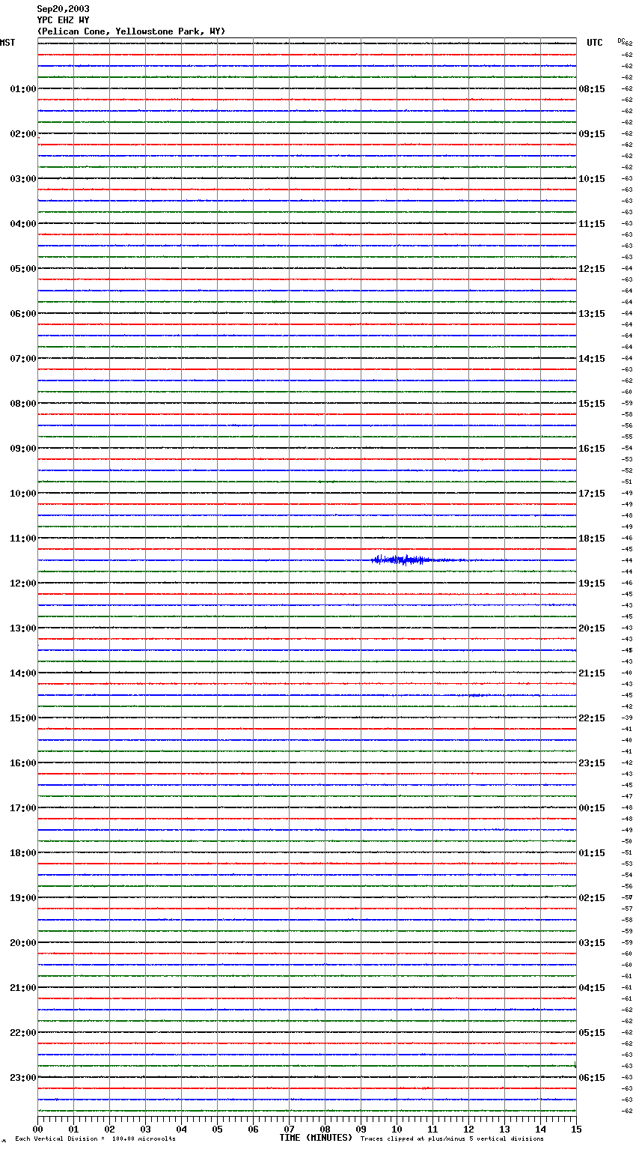Viewport: 636px width, 1149px height.
Task: Click the 21:00 MST time label
Action: tap(22, 988)
